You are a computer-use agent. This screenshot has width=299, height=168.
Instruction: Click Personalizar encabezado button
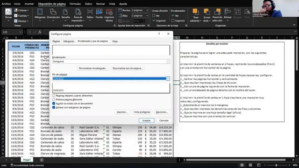(x=93, y=68)
